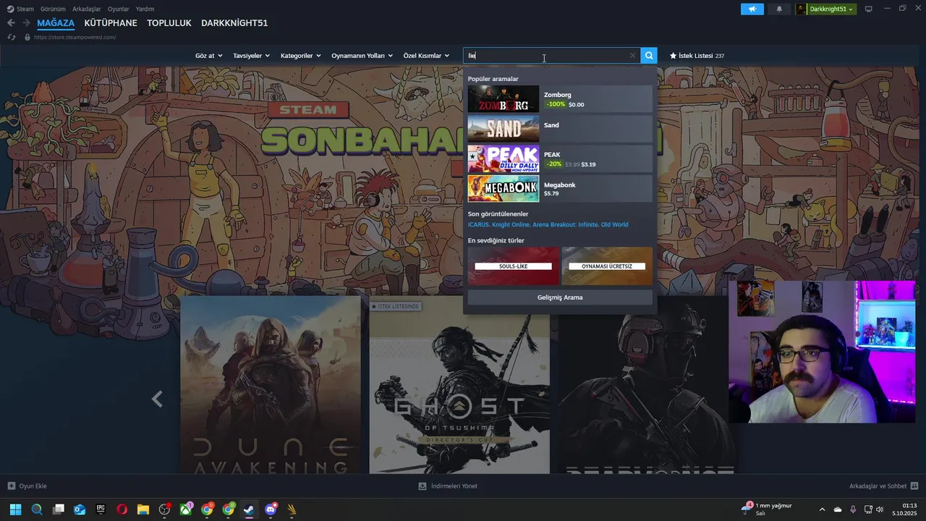The width and height of the screenshot is (926, 521).
Task: Open Outlook from the taskbar
Action: click(x=80, y=509)
